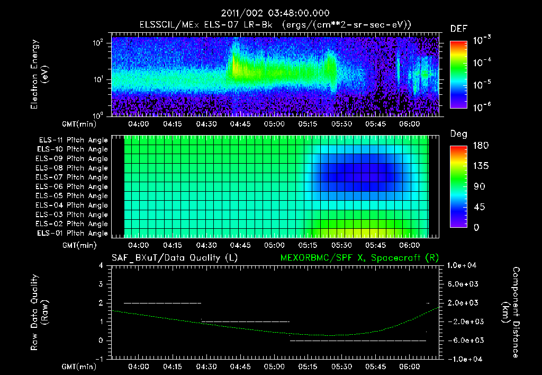Click the GMT(min) label under the spectrogram

79,124
